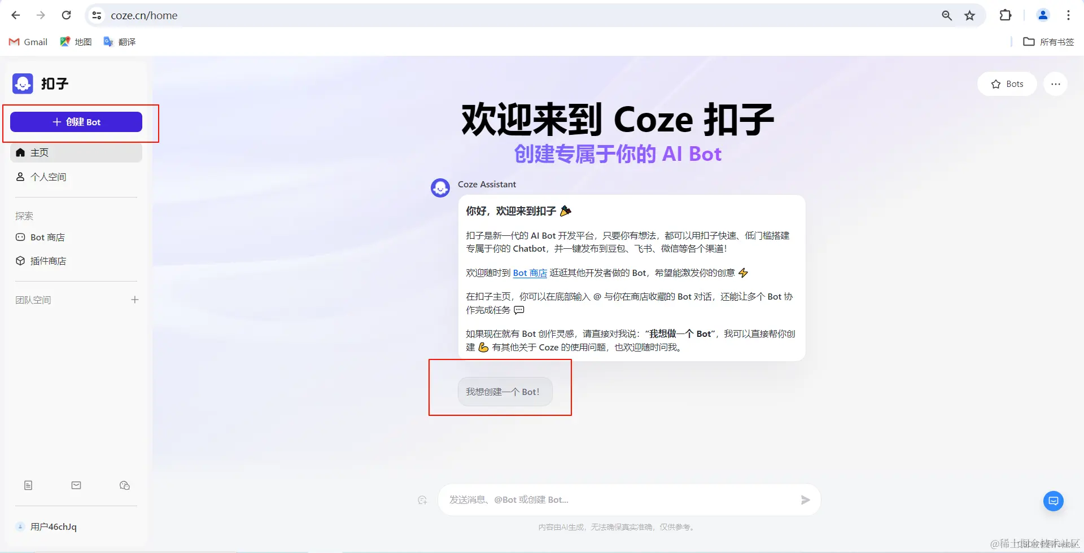Open the blue floating feedback chat button
The width and height of the screenshot is (1084, 553).
click(x=1054, y=501)
